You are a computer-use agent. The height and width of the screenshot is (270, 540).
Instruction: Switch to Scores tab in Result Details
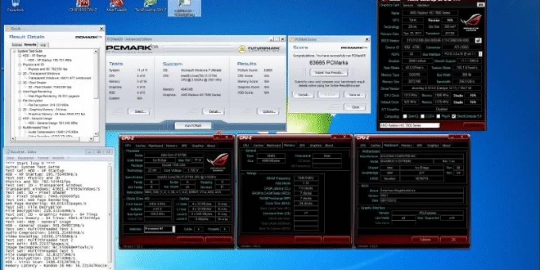coord(17,45)
